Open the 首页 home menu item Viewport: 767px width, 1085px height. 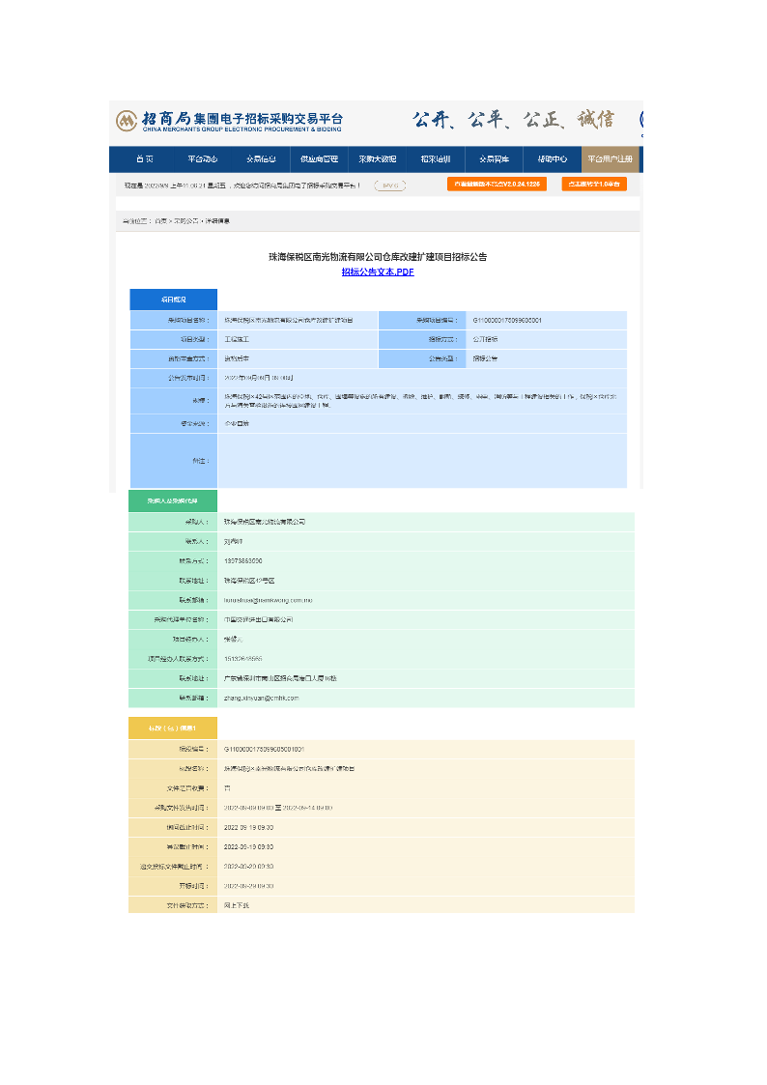[x=144, y=159]
